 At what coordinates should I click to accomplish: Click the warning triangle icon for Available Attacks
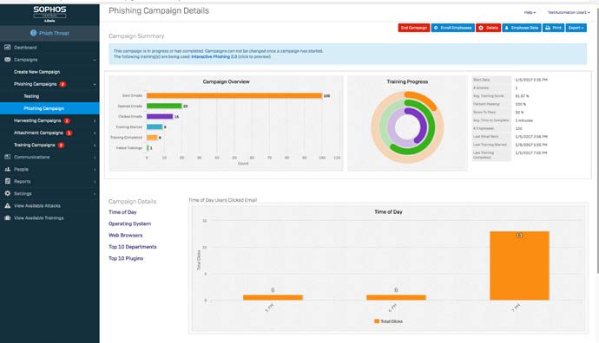tap(7, 206)
